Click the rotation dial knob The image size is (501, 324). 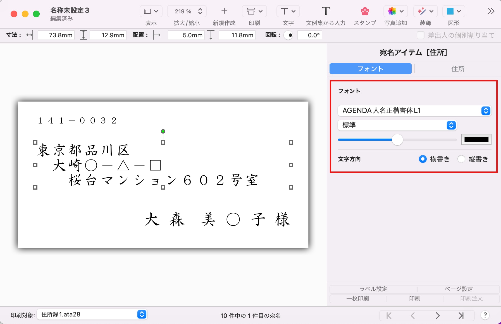click(288, 35)
